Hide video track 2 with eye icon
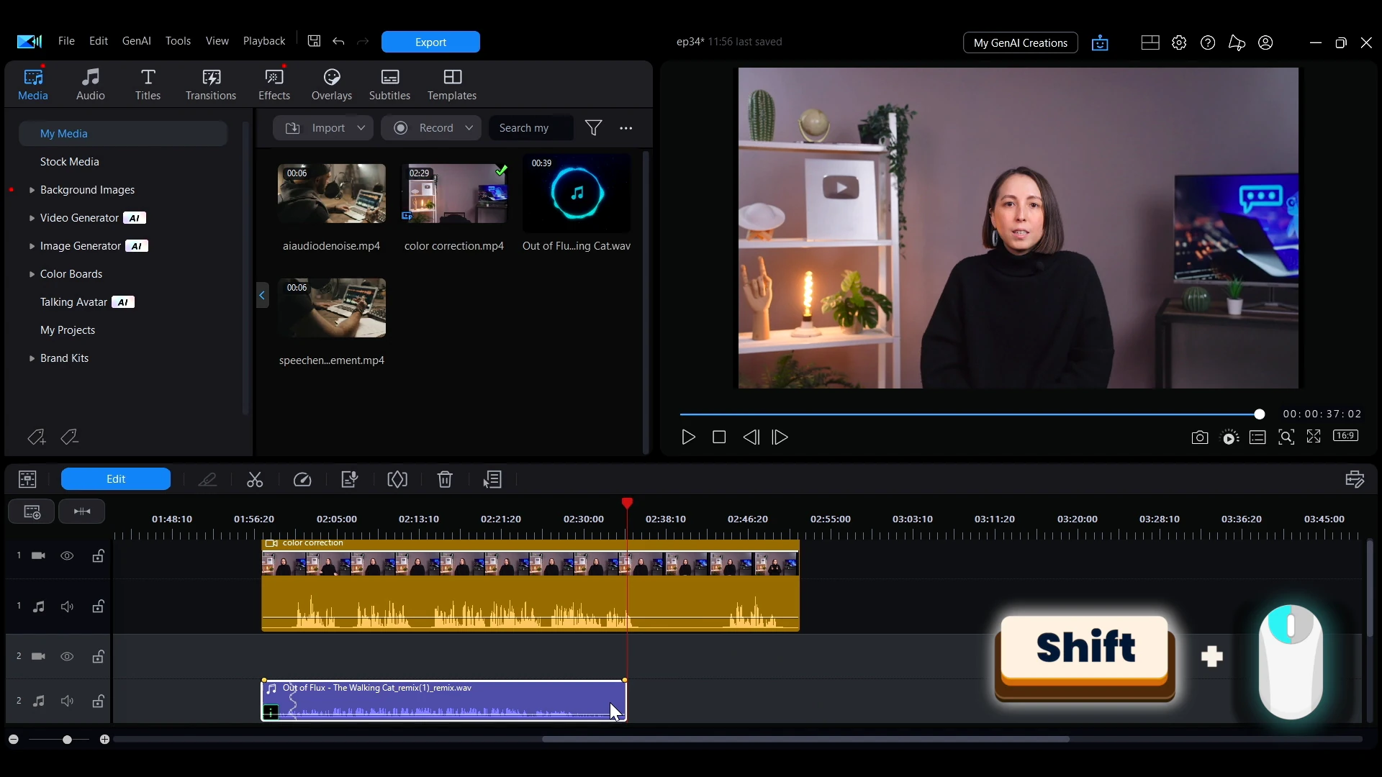The width and height of the screenshot is (1382, 777). [67, 657]
